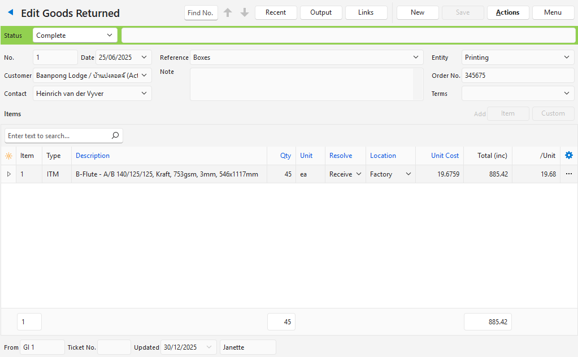This screenshot has width=578, height=357.
Task: Open the Customer dropdown for Baanpong Lodge
Action: coord(92,76)
